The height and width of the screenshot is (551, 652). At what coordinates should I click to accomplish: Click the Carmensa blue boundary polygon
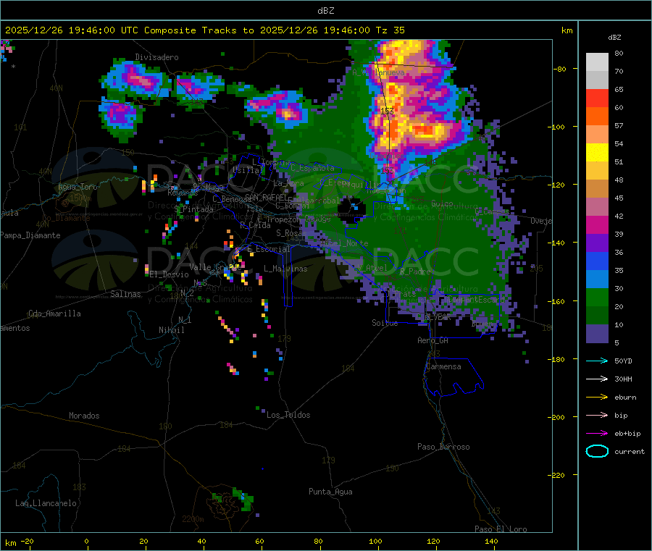pyautogui.click(x=454, y=376)
